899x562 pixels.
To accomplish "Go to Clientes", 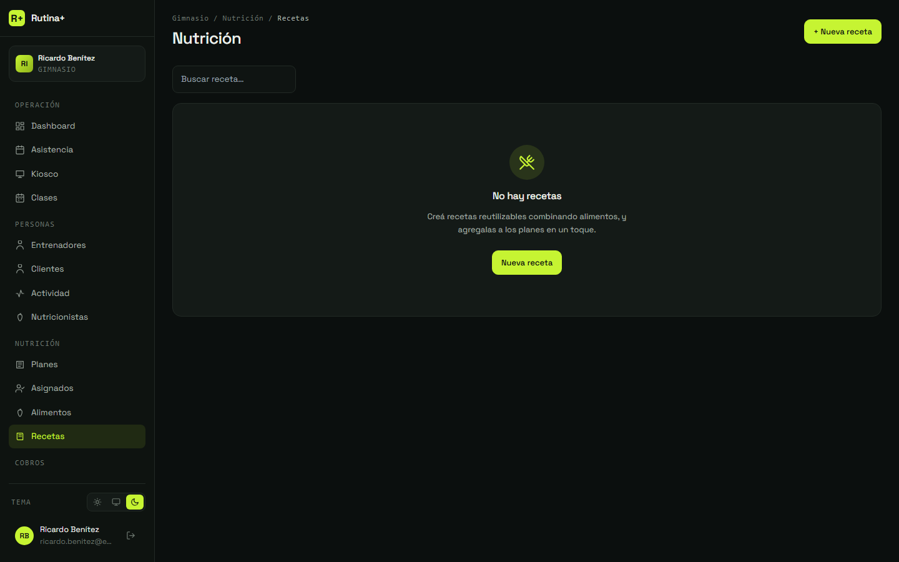I will click(77, 269).
